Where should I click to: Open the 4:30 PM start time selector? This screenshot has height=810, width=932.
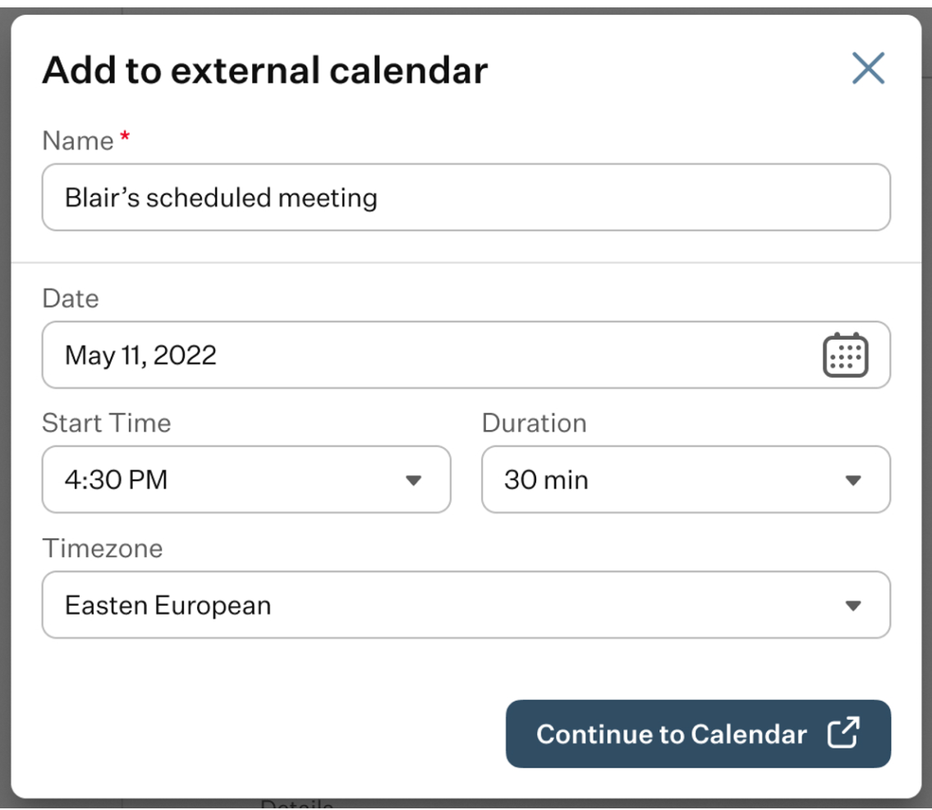point(246,480)
